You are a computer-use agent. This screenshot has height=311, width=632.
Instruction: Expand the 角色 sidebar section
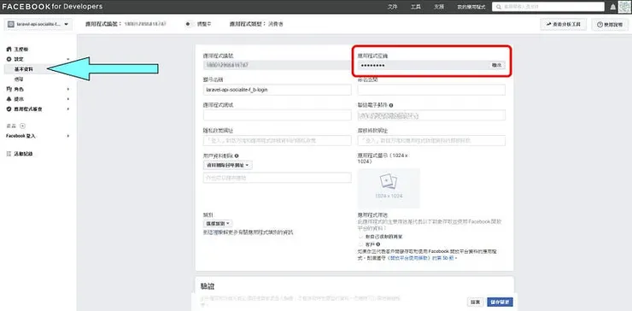coord(67,89)
